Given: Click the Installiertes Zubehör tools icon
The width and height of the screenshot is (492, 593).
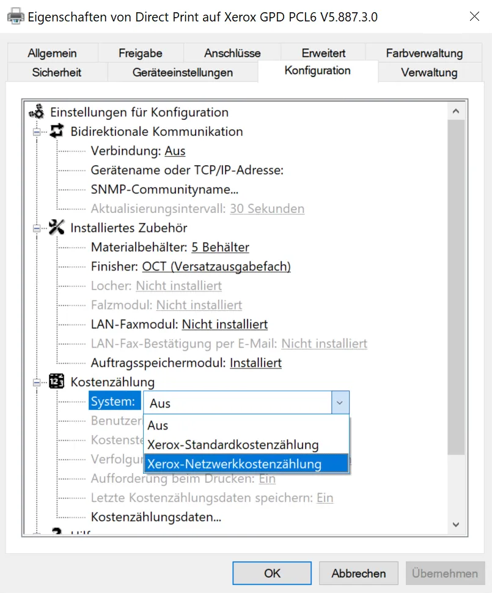Looking at the screenshot, I should click(x=57, y=228).
